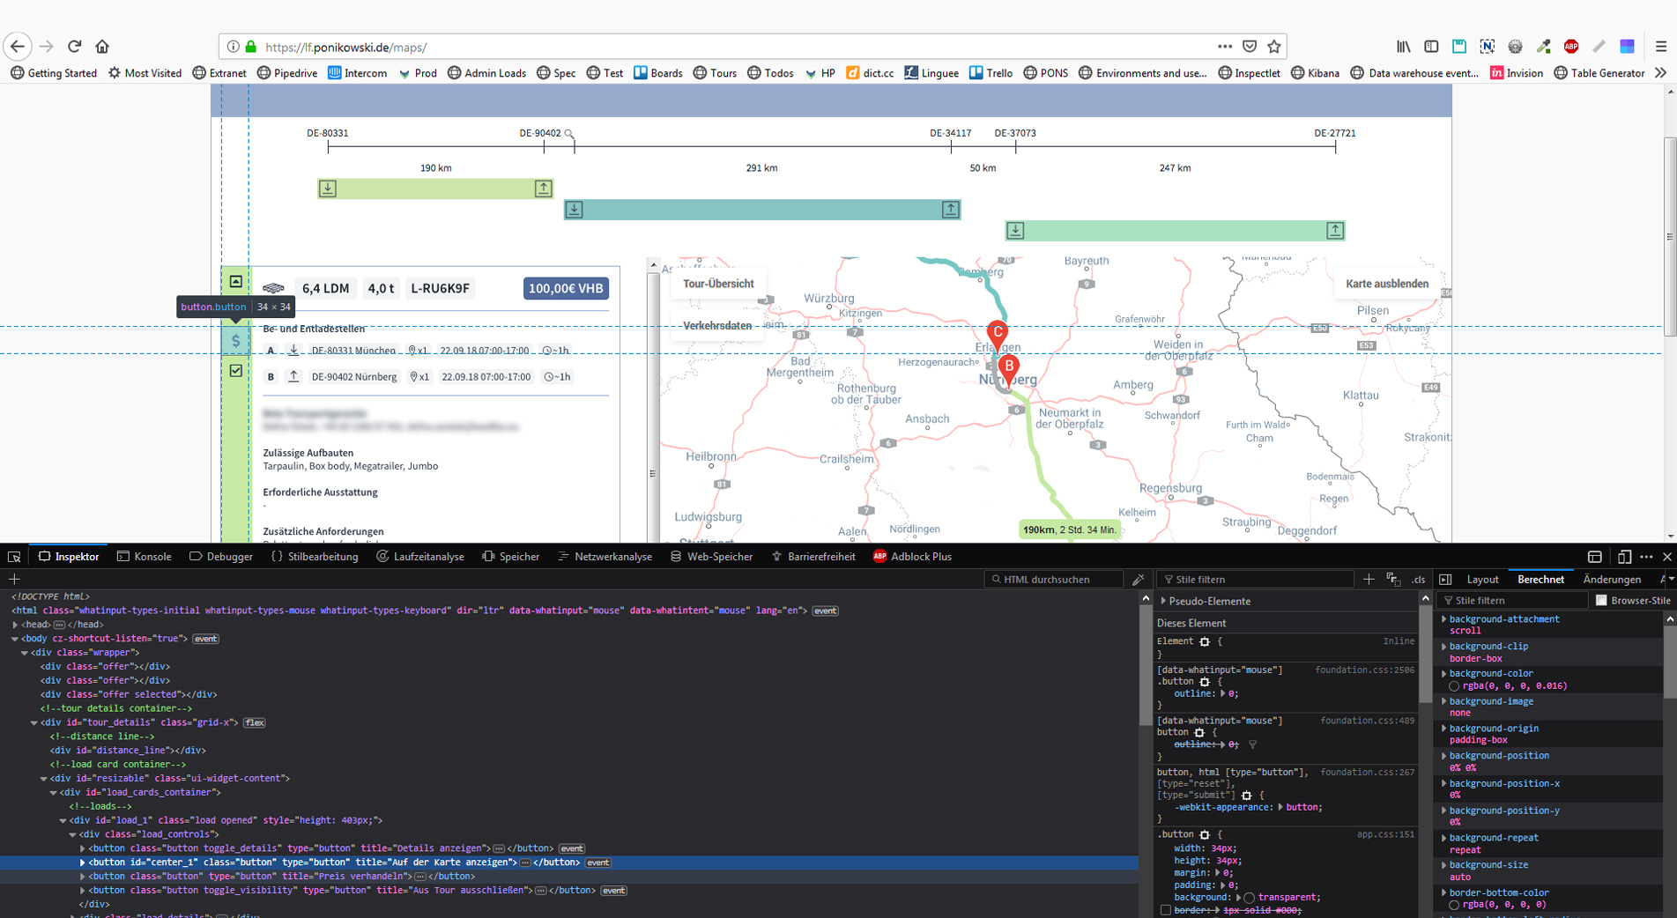Toggle the border property checkbox in .button rule
1677x918 pixels.
[x=1165, y=910]
